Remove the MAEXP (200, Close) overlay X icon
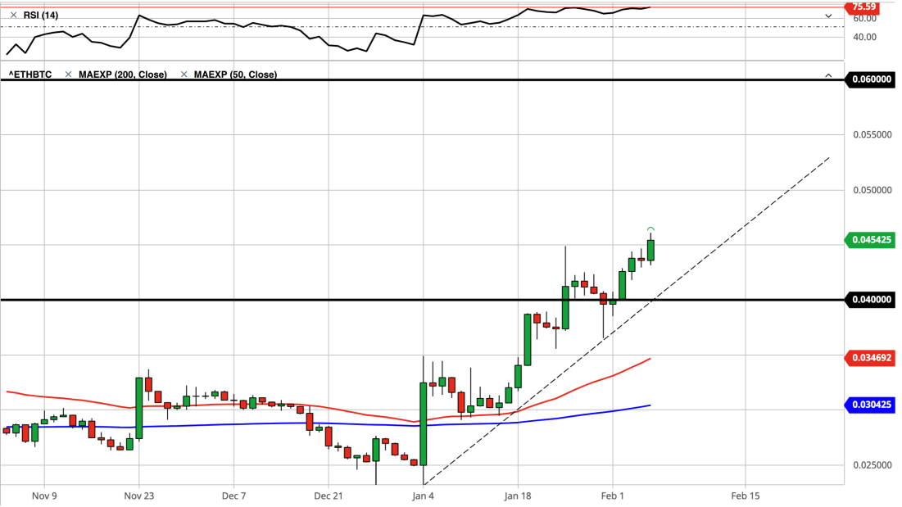The width and height of the screenshot is (902, 507). [x=68, y=75]
